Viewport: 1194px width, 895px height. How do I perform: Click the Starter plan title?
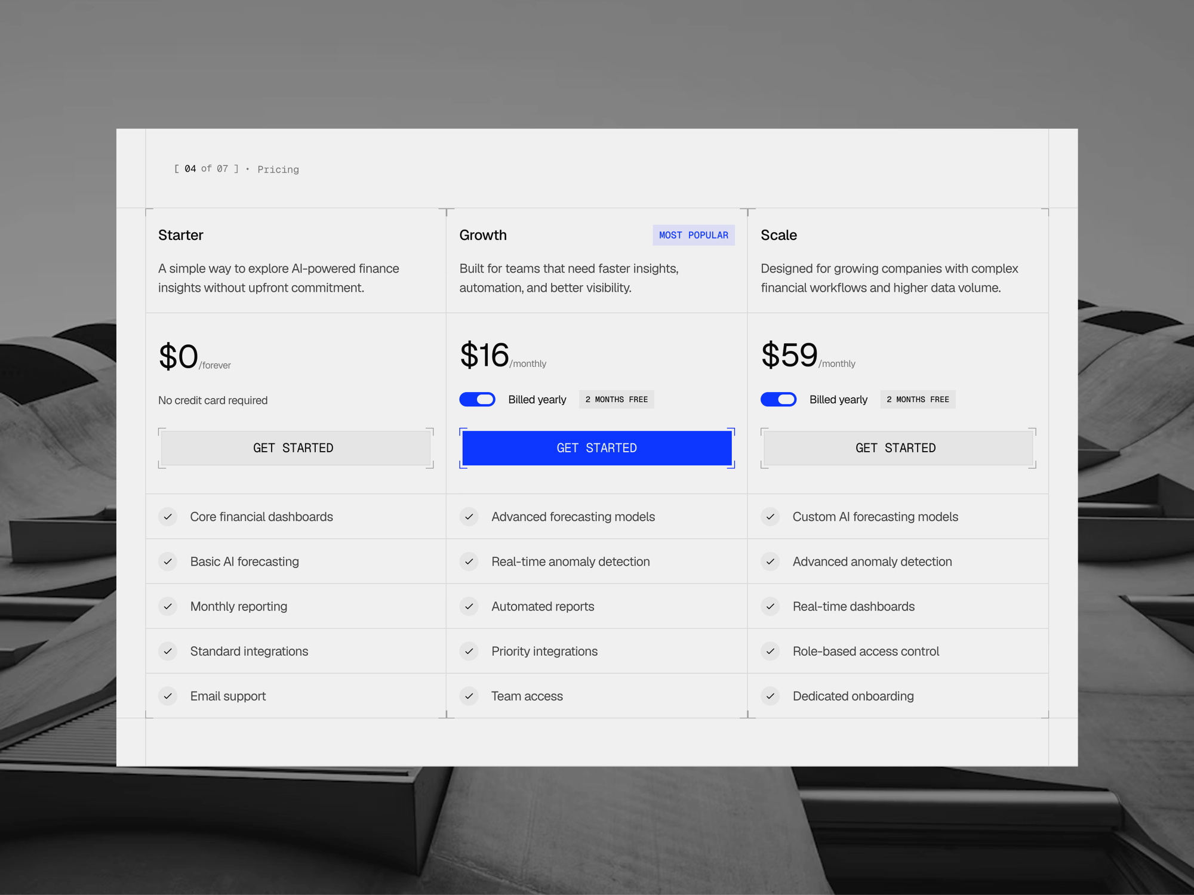pos(181,235)
